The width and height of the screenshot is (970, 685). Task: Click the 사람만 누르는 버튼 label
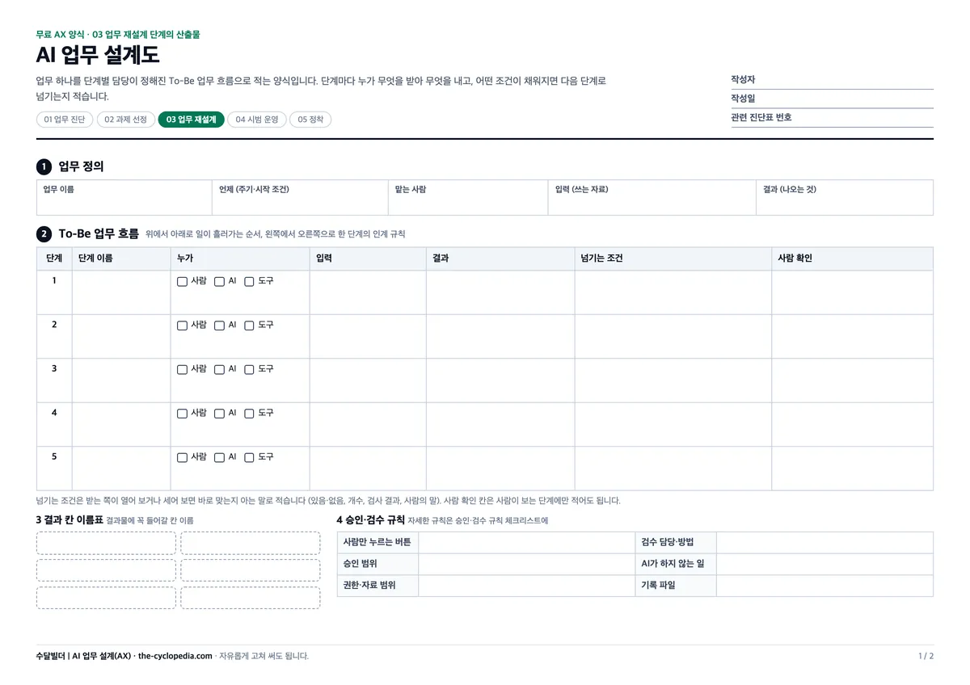coord(377,542)
